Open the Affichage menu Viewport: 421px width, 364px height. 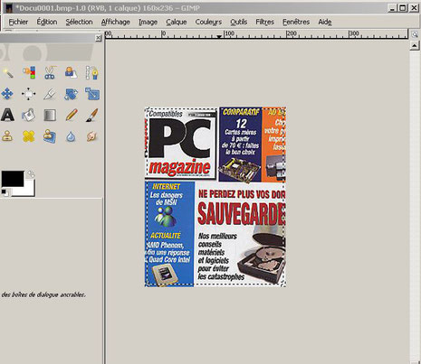click(116, 22)
